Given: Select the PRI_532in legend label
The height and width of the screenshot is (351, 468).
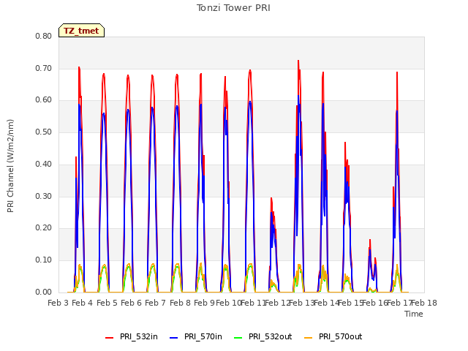Looking at the screenshot, I should pyautogui.click(x=139, y=336).
